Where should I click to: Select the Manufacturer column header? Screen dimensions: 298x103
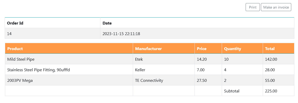[164, 48]
